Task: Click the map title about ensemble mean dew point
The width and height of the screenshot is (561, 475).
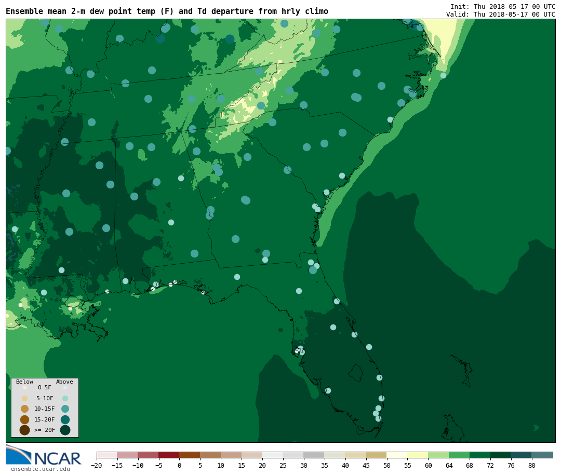Action: [167, 11]
